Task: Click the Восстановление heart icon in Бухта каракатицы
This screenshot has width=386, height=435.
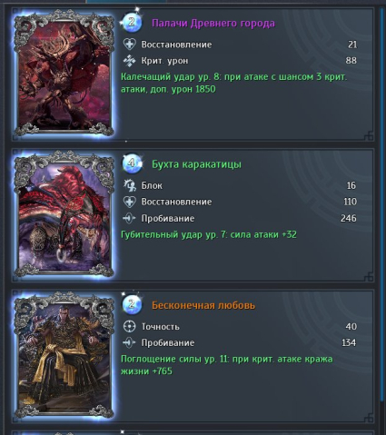Action: pyautogui.click(x=129, y=202)
